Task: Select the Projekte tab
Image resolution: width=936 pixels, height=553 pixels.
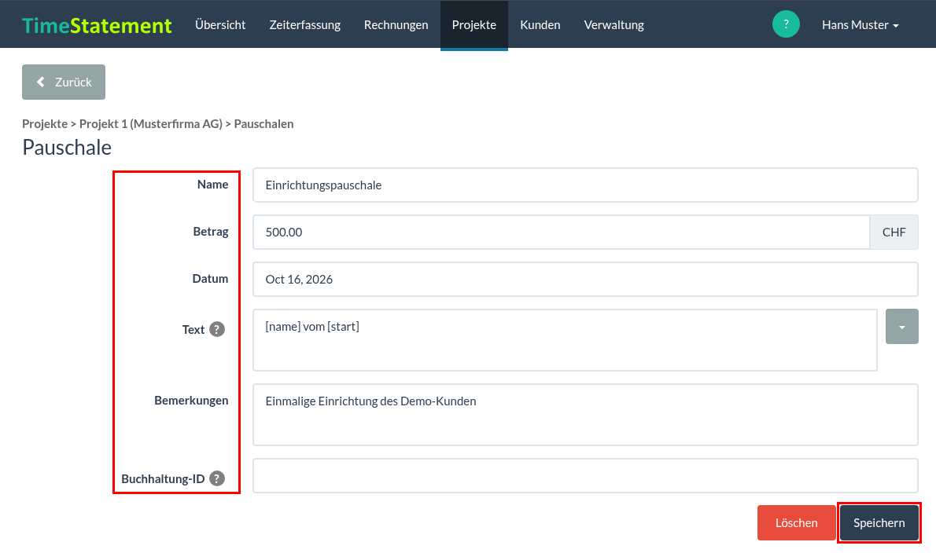Action: (x=474, y=25)
